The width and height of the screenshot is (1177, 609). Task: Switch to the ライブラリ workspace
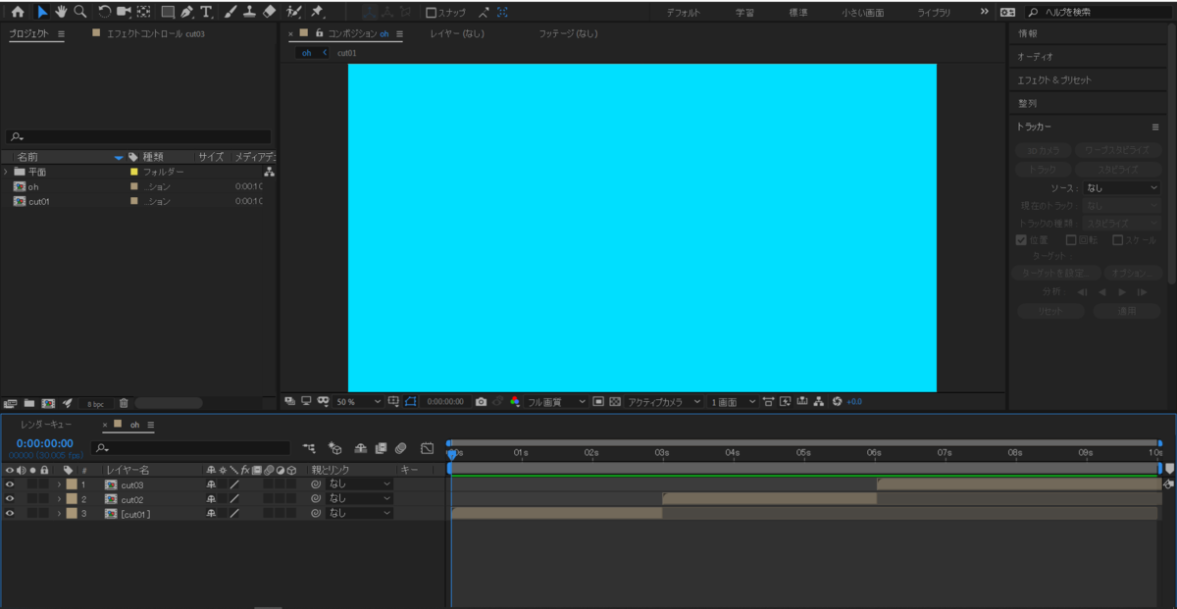(x=933, y=13)
